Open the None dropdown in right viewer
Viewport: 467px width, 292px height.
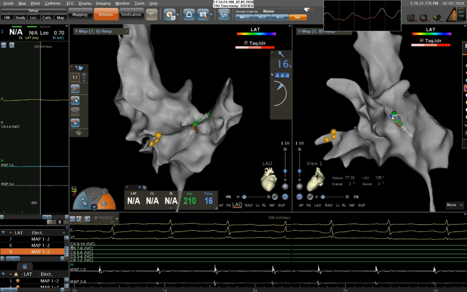[454, 205]
